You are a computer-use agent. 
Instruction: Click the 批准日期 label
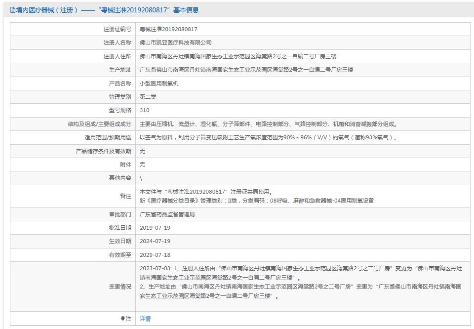[120, 228]
